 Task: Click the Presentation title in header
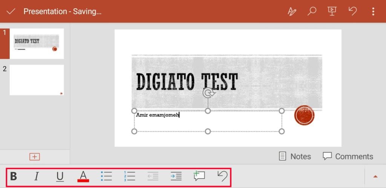pyautogui.click(x=62, y=12)
